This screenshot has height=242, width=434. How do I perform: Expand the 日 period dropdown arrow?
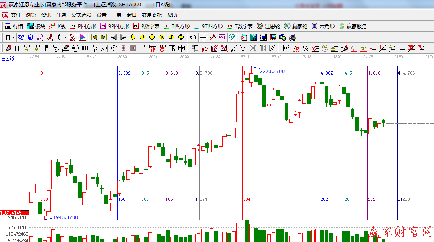13,37
